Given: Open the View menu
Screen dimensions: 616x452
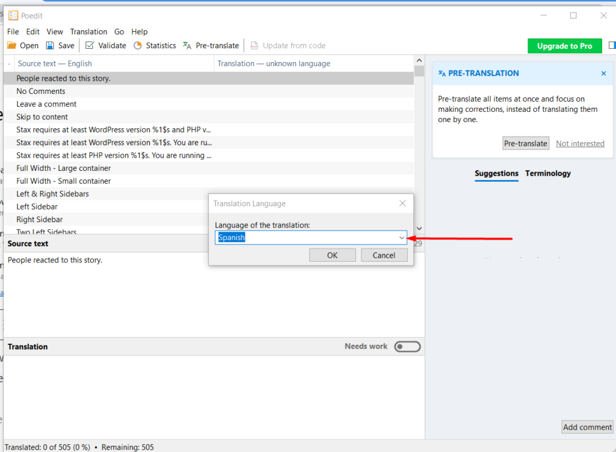Looking at the screenshot, I should (x=55, y=32).
